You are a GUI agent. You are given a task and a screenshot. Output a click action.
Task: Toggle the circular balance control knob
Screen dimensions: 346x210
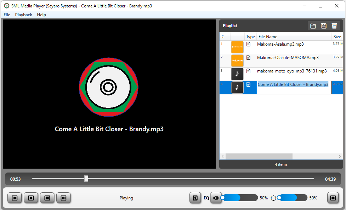click(273, 198)
